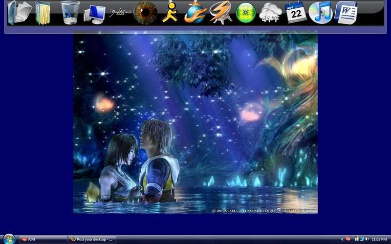Open the documents stack icon in dock
This screenshot has height=244, width=391.
click(x=20, y=13)
